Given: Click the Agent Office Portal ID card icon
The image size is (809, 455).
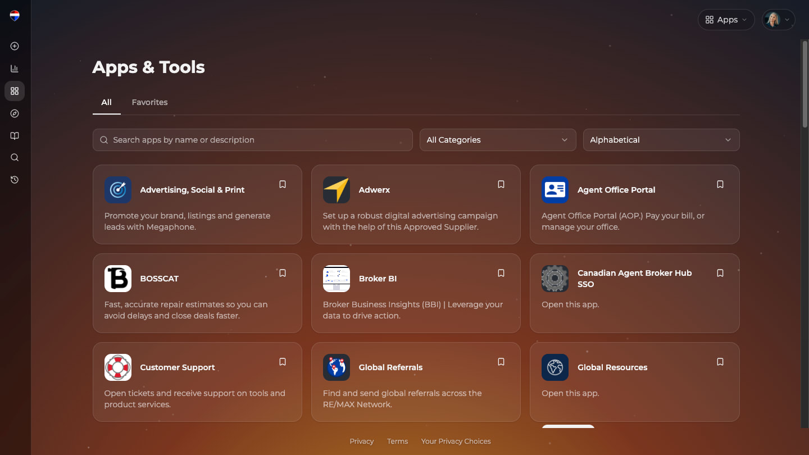Looking at the screenshot, I should (555, 190).
